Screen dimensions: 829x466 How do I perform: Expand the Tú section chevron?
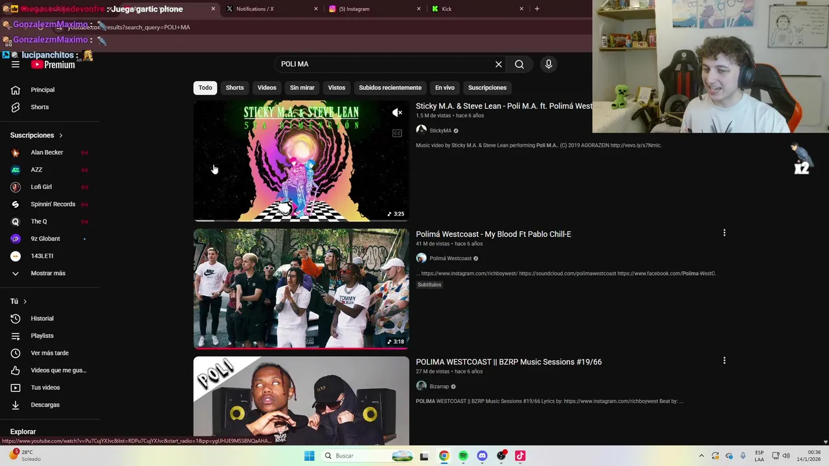(x=25, y=302)
